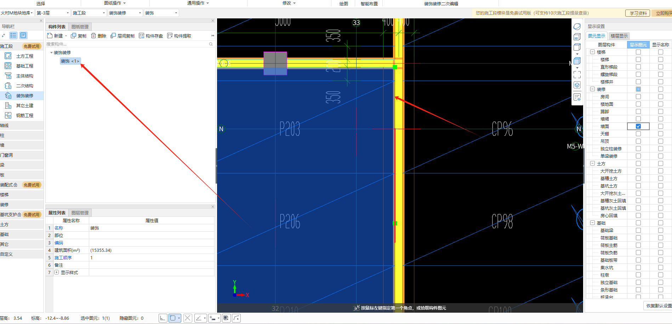Click the wireframe box view icon
The width and height of the screenshot is (672, 324).
[577, 47]
